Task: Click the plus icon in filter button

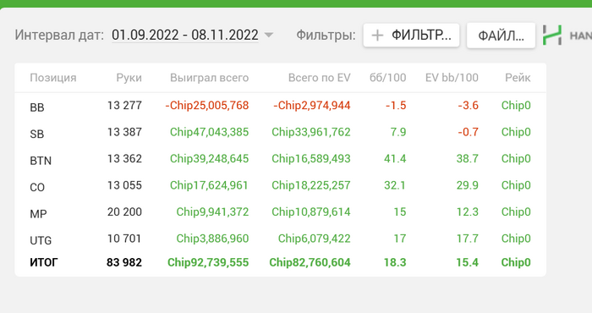Action: click(377, 36)
